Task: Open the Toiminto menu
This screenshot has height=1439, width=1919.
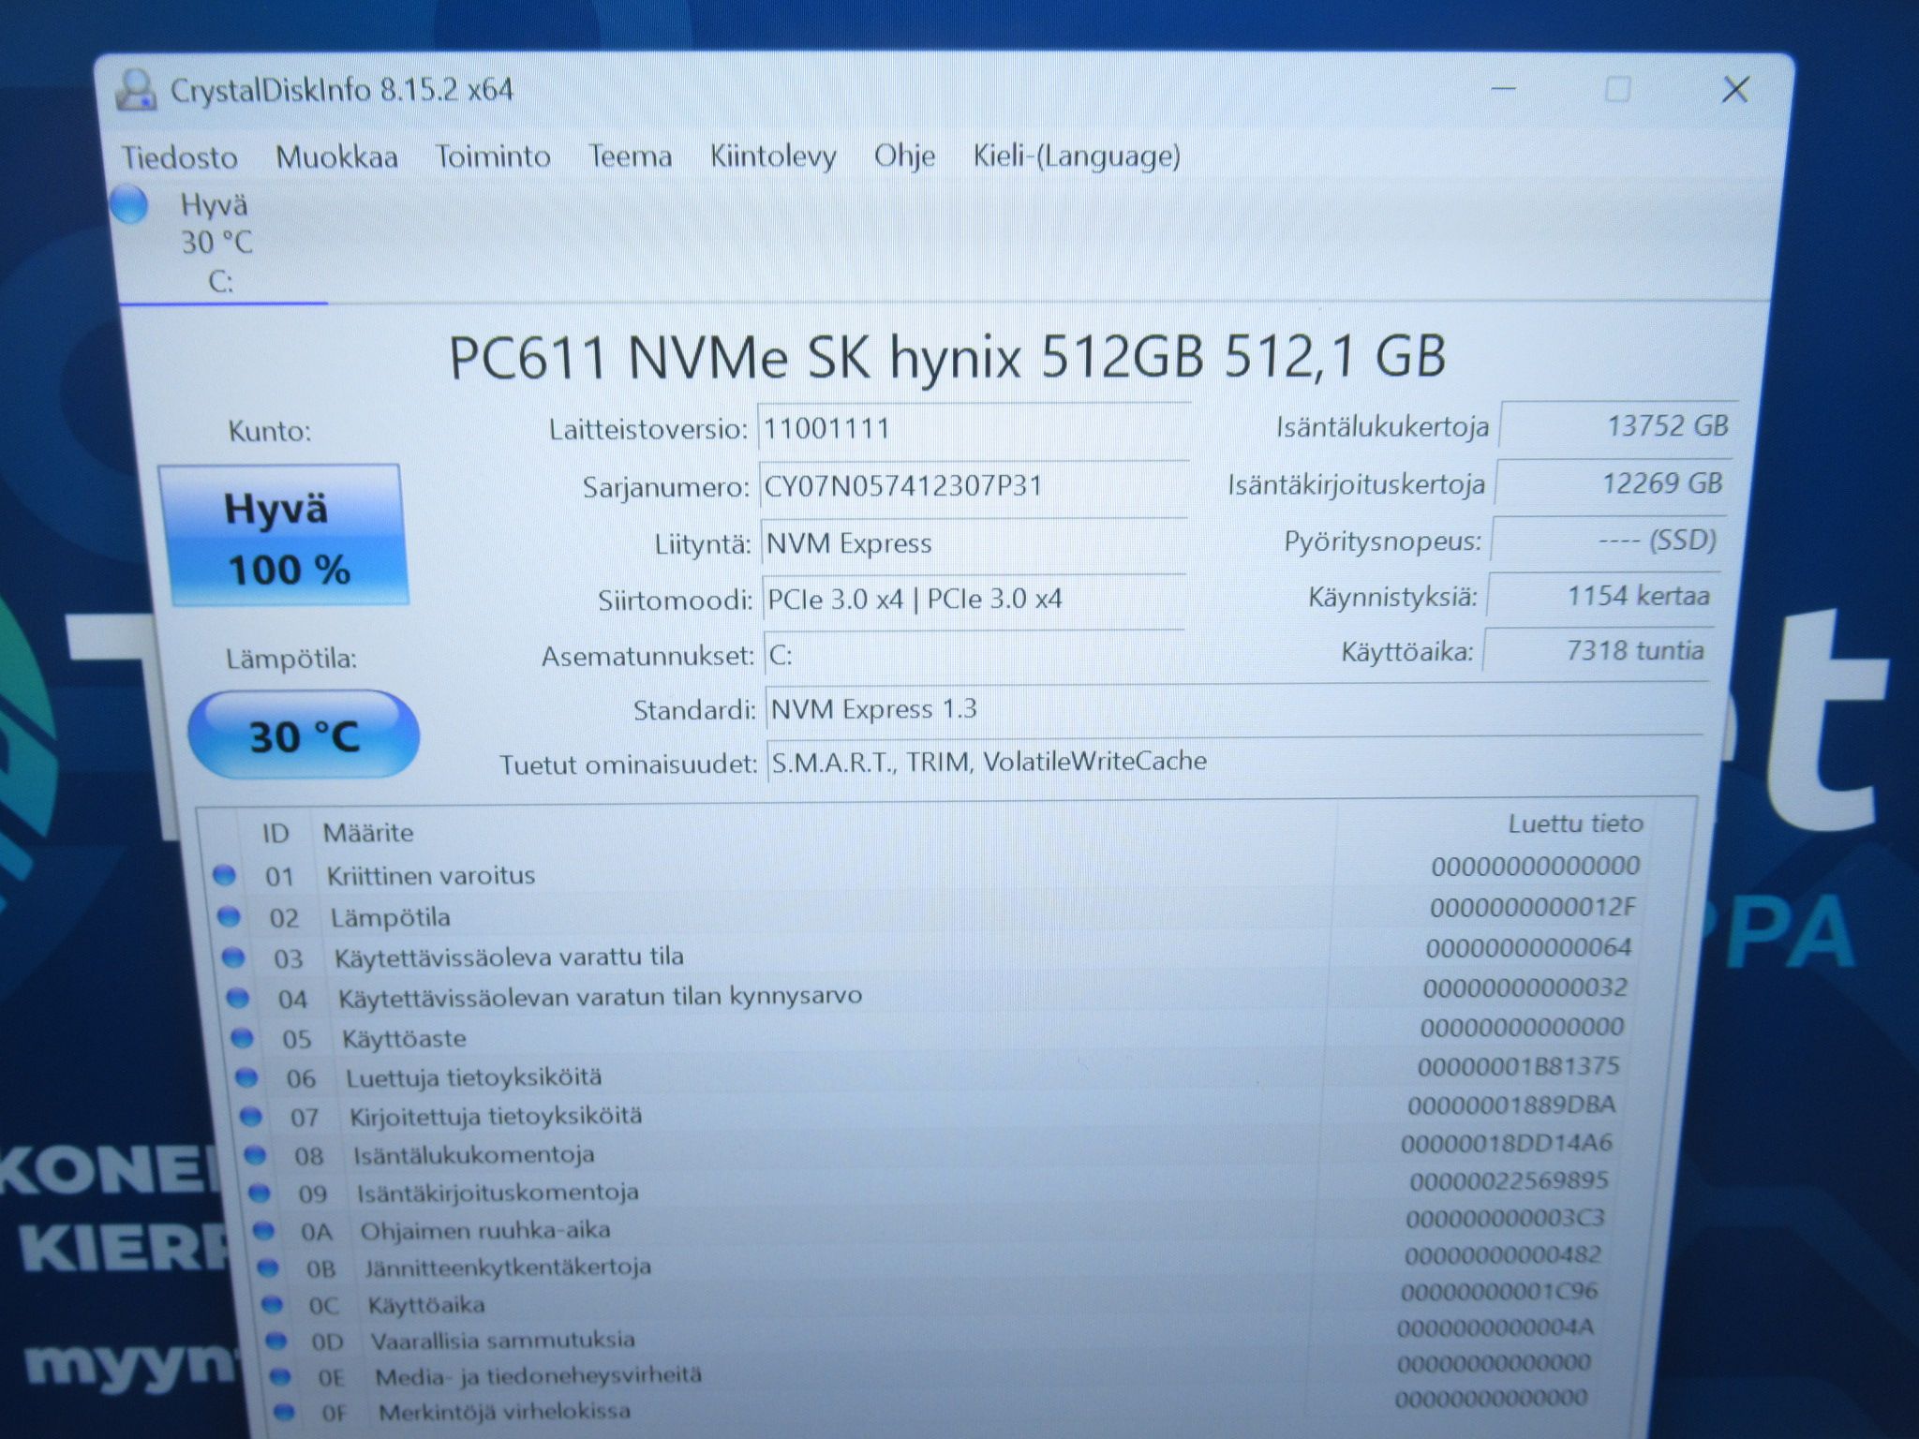Action: [x=493, y=156]
